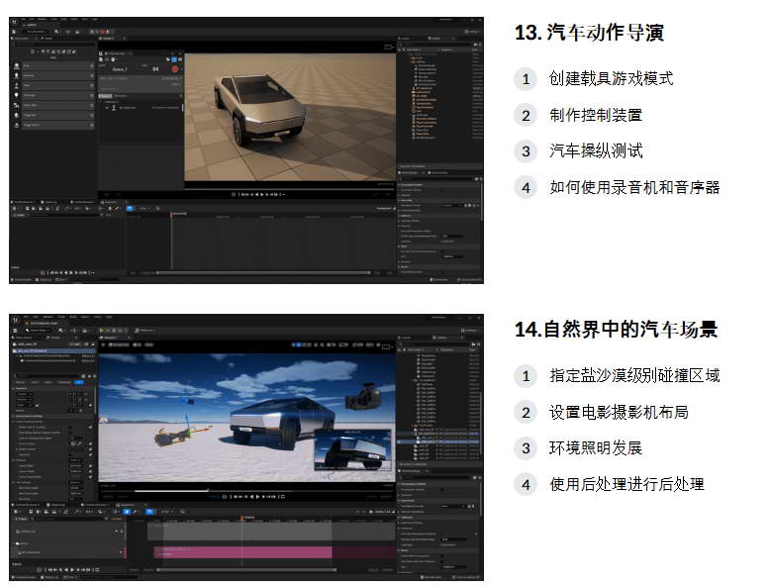Select the silver Cybertruck in the bottom viewport
The image size is (770, 588).
point(282,423)
